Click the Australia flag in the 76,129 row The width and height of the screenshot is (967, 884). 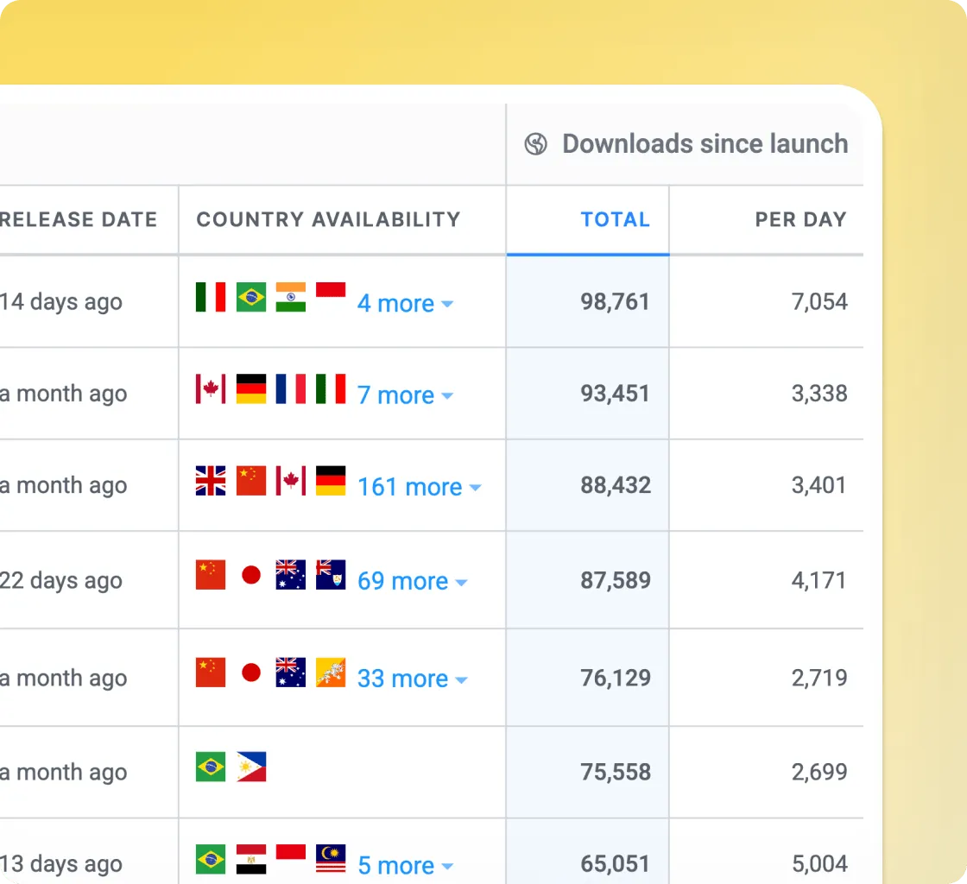(290, 672)
